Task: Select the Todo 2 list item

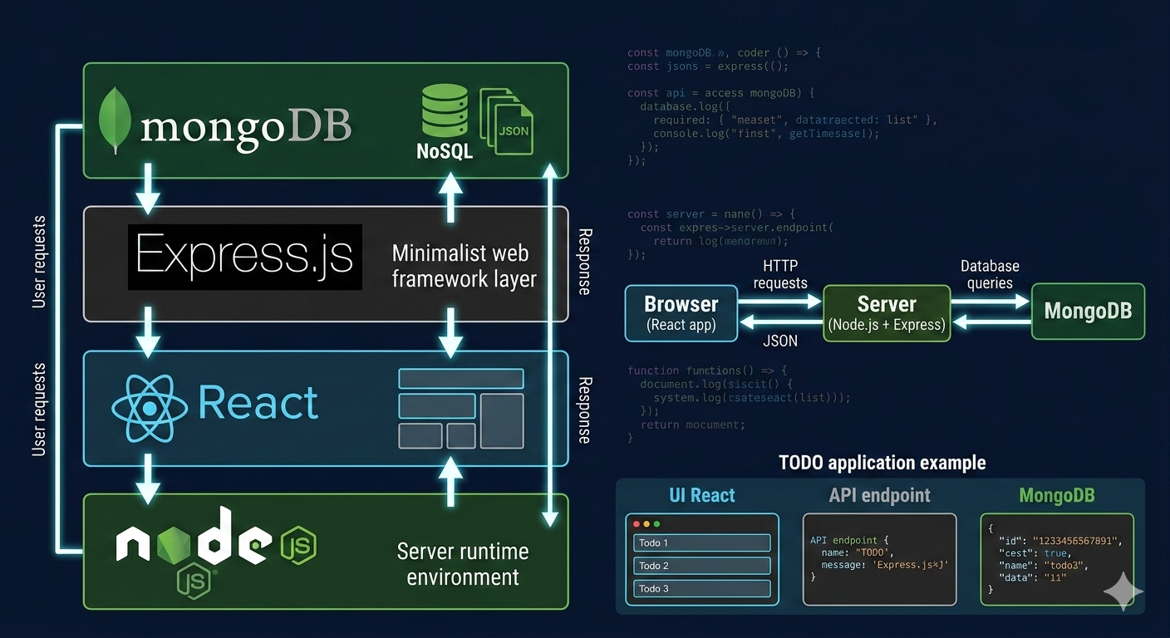Action: point(702,566)
